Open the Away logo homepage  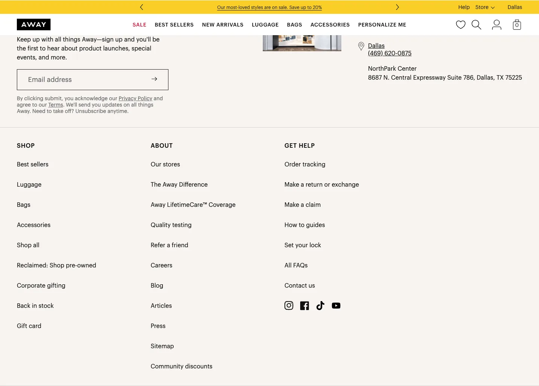coord(34,25)
